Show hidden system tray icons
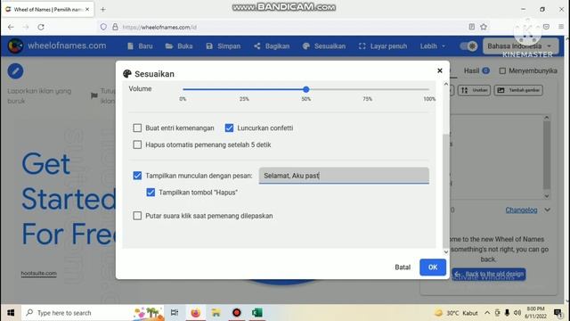The image size is (570, 321). (x=487, y=313)
